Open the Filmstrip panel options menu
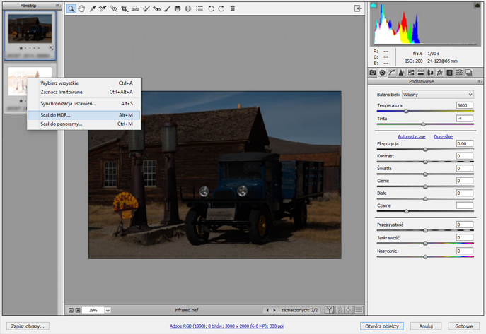486x334 pixels. (x=58, y=5)
